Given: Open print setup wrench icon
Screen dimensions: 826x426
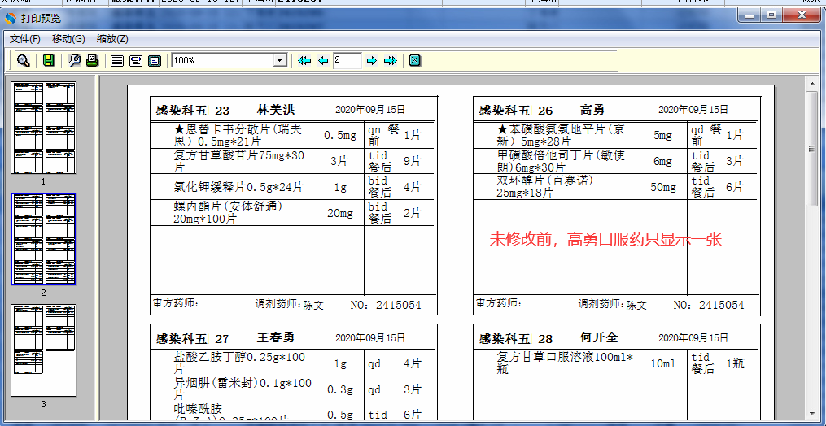Looking at the screenshot, I should [x=74, y=60].
